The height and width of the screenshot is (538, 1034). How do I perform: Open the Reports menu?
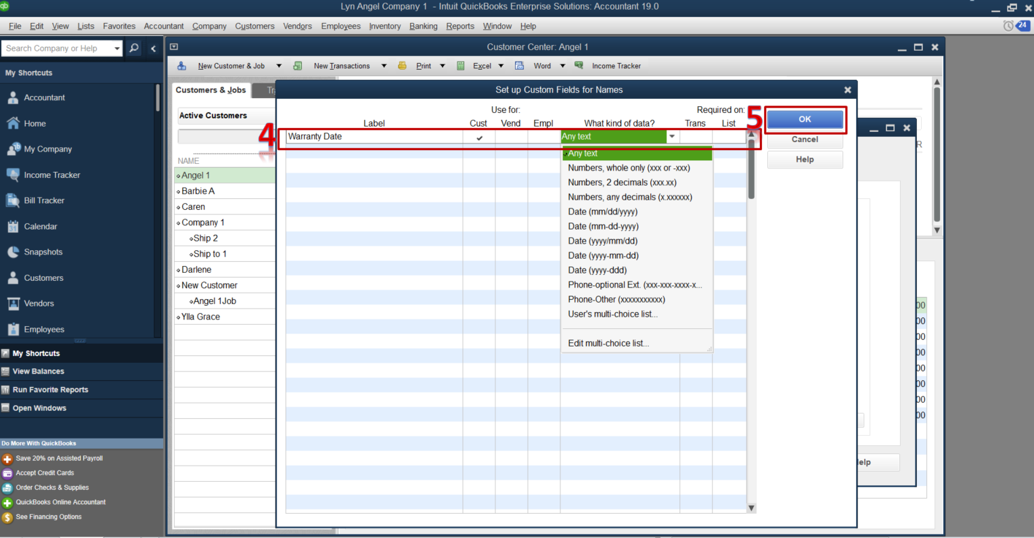pos(460,26)
